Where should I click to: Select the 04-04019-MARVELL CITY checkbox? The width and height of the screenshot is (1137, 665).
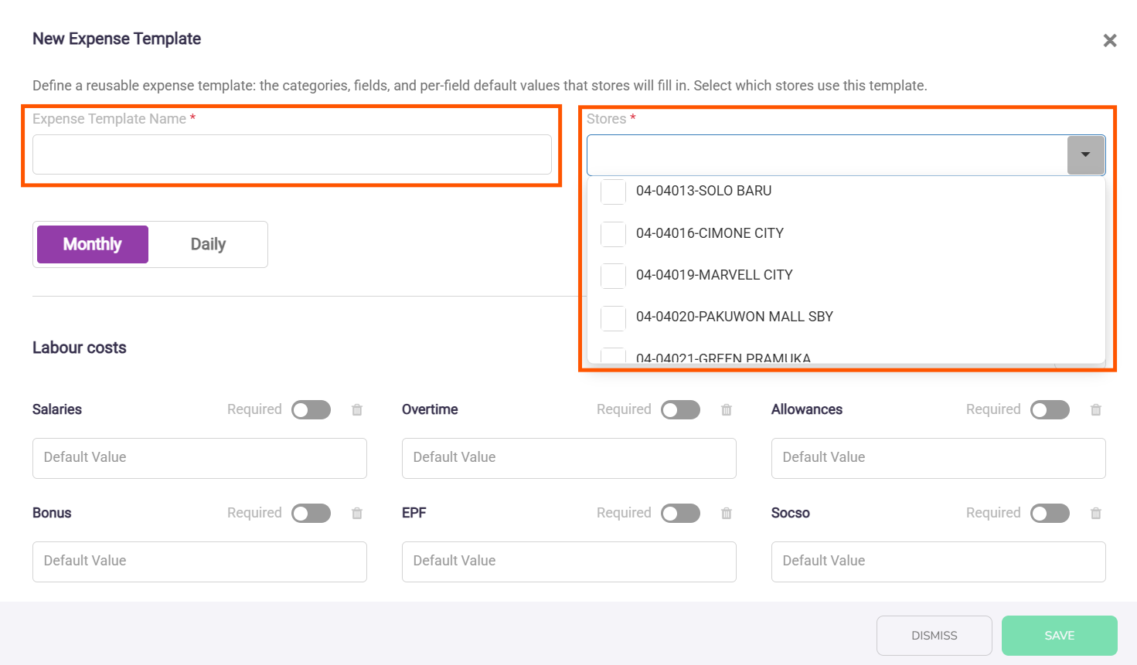(614, 276)
